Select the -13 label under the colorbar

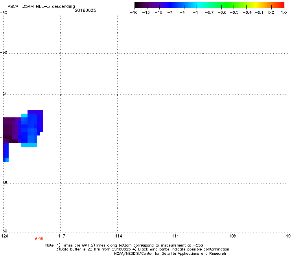(146, 13)
